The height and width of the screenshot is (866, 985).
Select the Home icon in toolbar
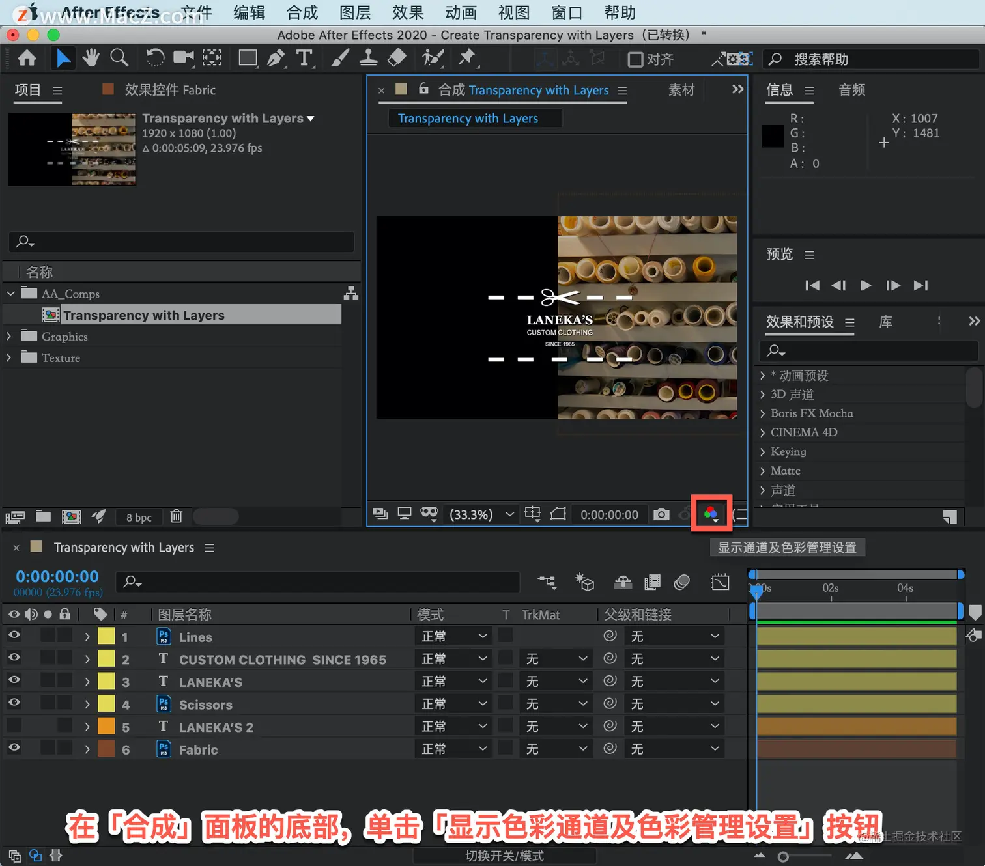tap(27, 59)
